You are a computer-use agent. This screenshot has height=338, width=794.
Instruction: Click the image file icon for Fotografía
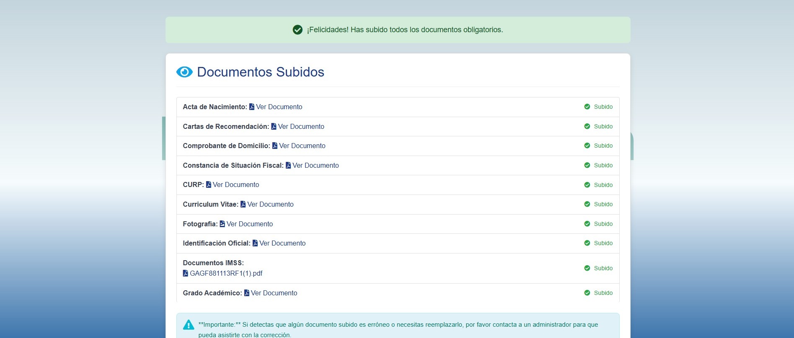[x=222, y=224]
